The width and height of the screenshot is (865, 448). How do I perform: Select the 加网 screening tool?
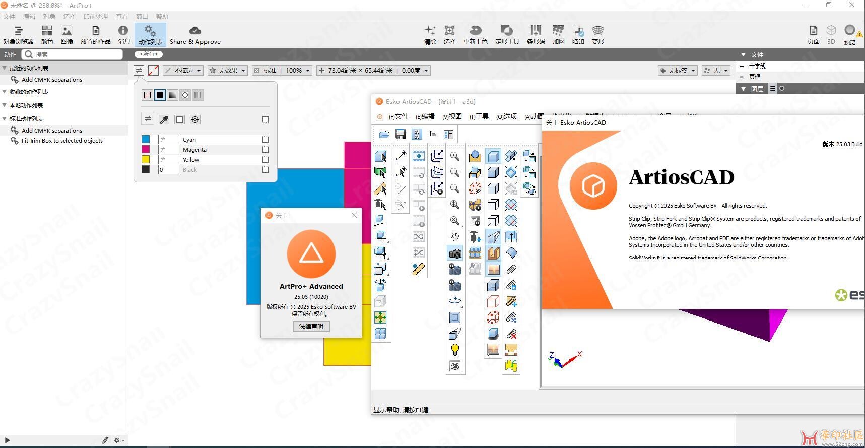[x=558, y=35]
